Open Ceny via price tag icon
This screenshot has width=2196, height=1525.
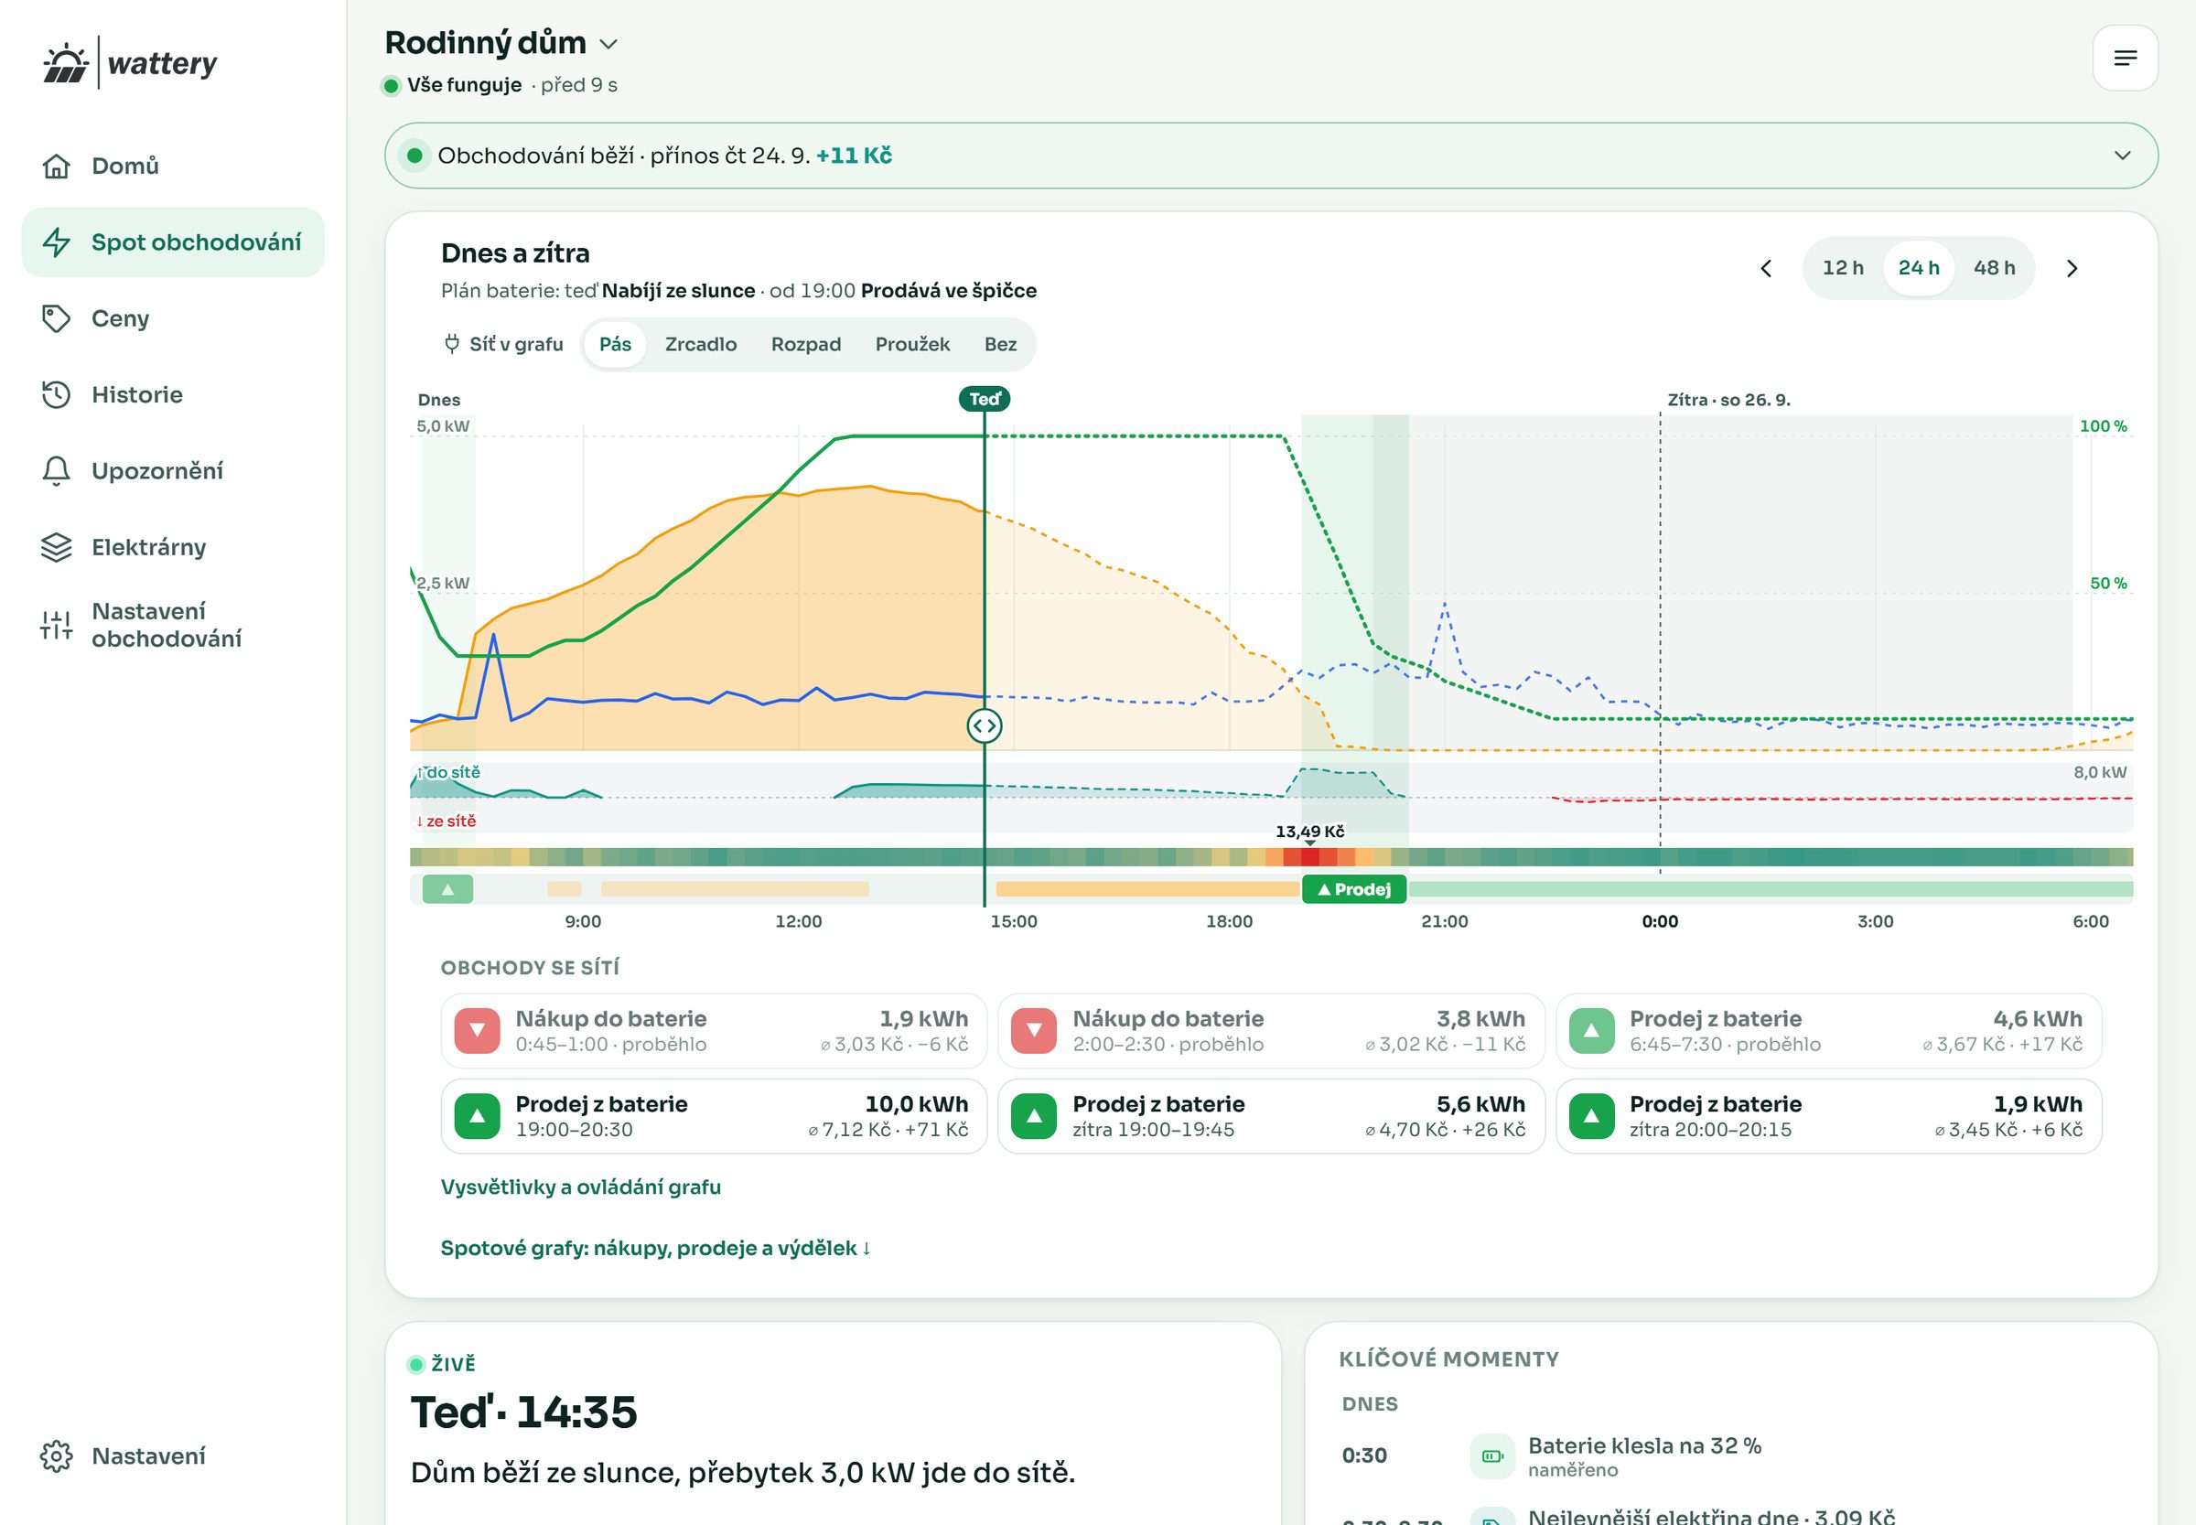coord(57,319)
